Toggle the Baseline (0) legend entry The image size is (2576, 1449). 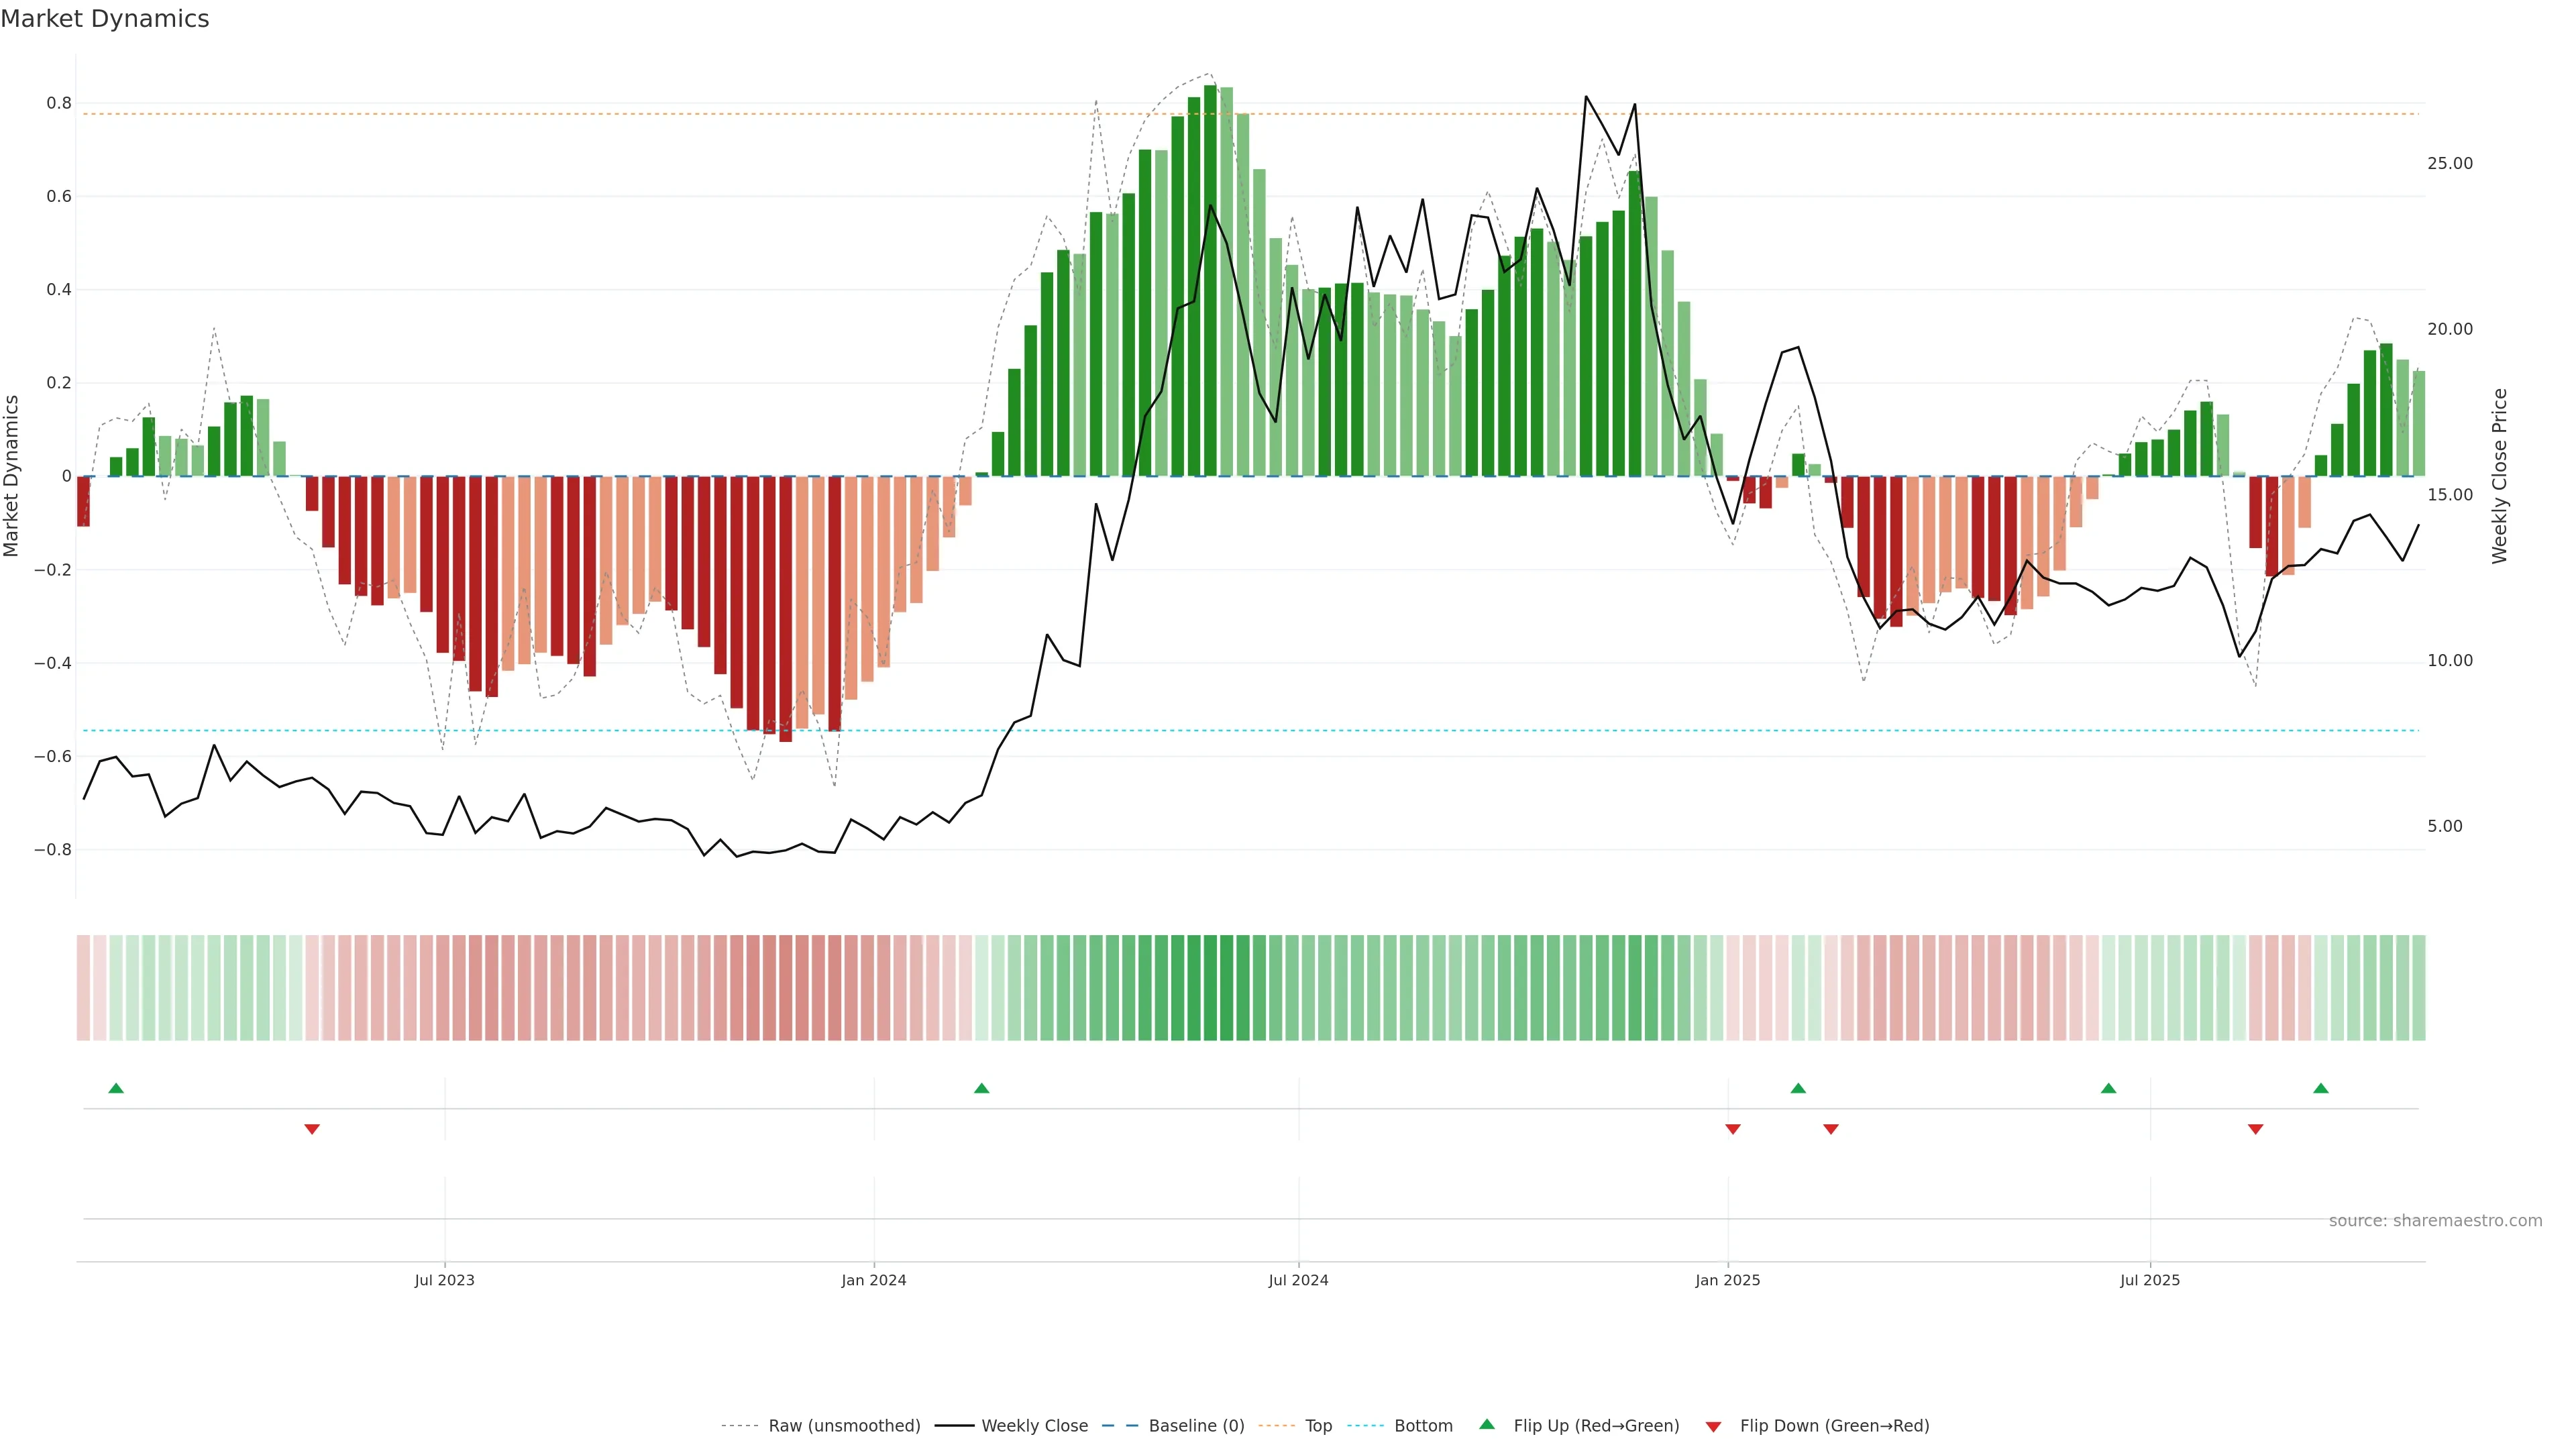coord(1196,1426)
